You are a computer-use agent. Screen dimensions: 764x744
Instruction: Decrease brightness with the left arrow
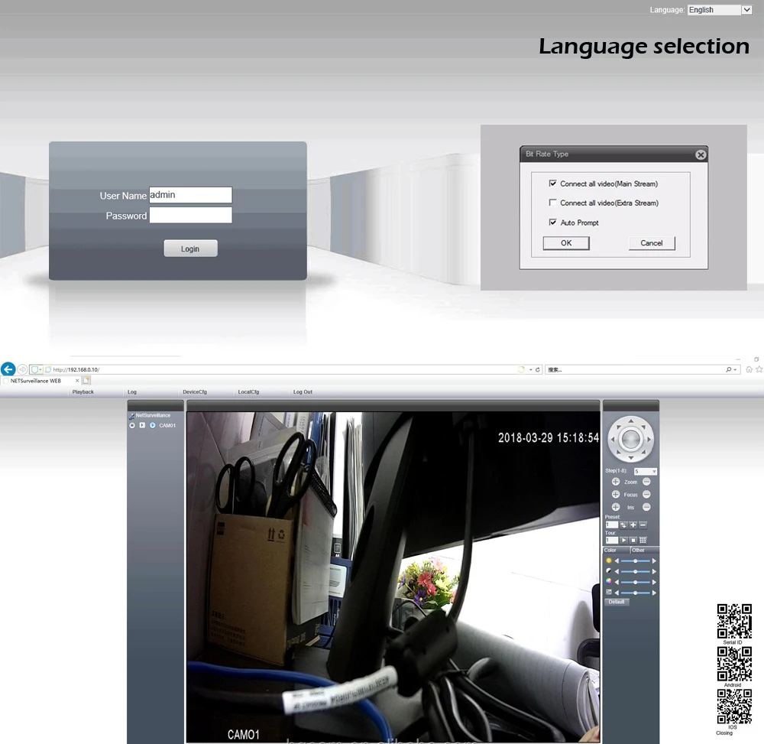(617, 560)
